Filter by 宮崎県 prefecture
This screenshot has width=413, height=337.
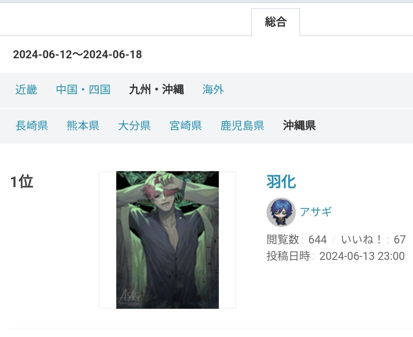[186, 126]
